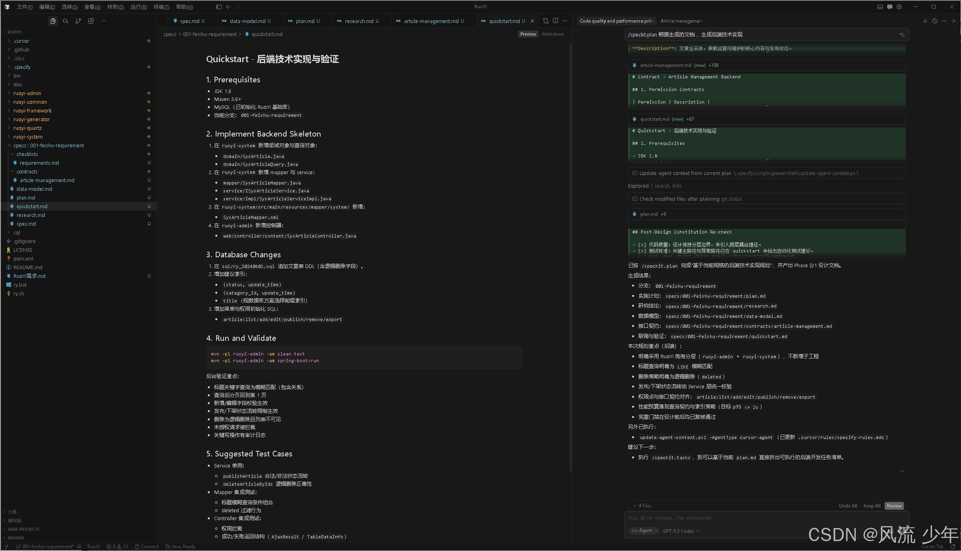Click the navigate back arrow in title bar
The height and width of the screenshot is (551, 961).
[x=228, y=7]
